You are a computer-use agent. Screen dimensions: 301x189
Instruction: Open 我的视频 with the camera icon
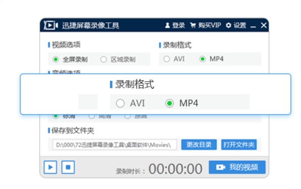click(237, 167)
